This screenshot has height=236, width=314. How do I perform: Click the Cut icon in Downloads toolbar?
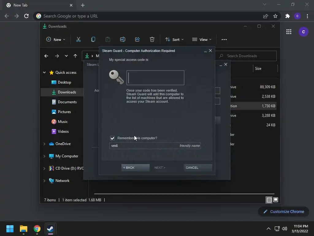coord(78,40)
